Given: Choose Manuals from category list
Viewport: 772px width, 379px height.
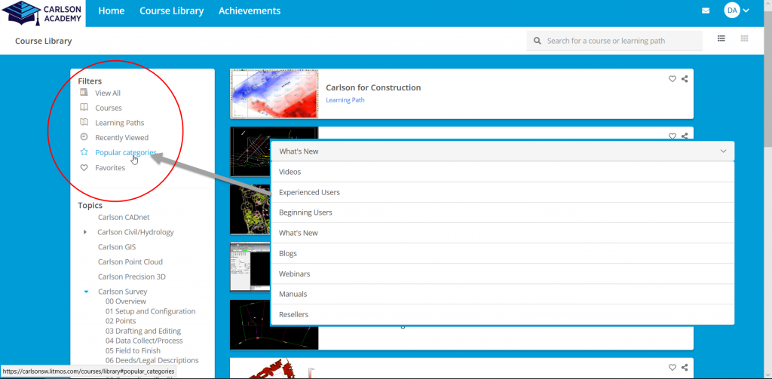Looking at the screenshot, I should (x=502, y=294).
